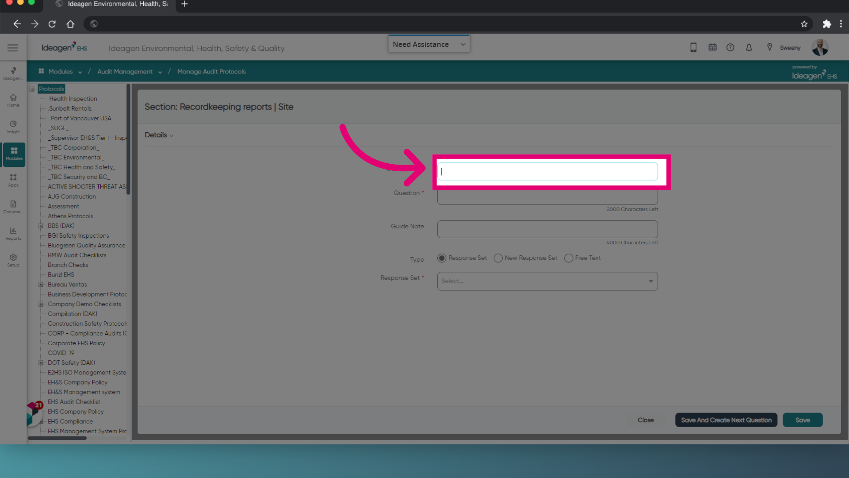Open the Home sidebar icon

pyautogui.click(x=13, y=100)
